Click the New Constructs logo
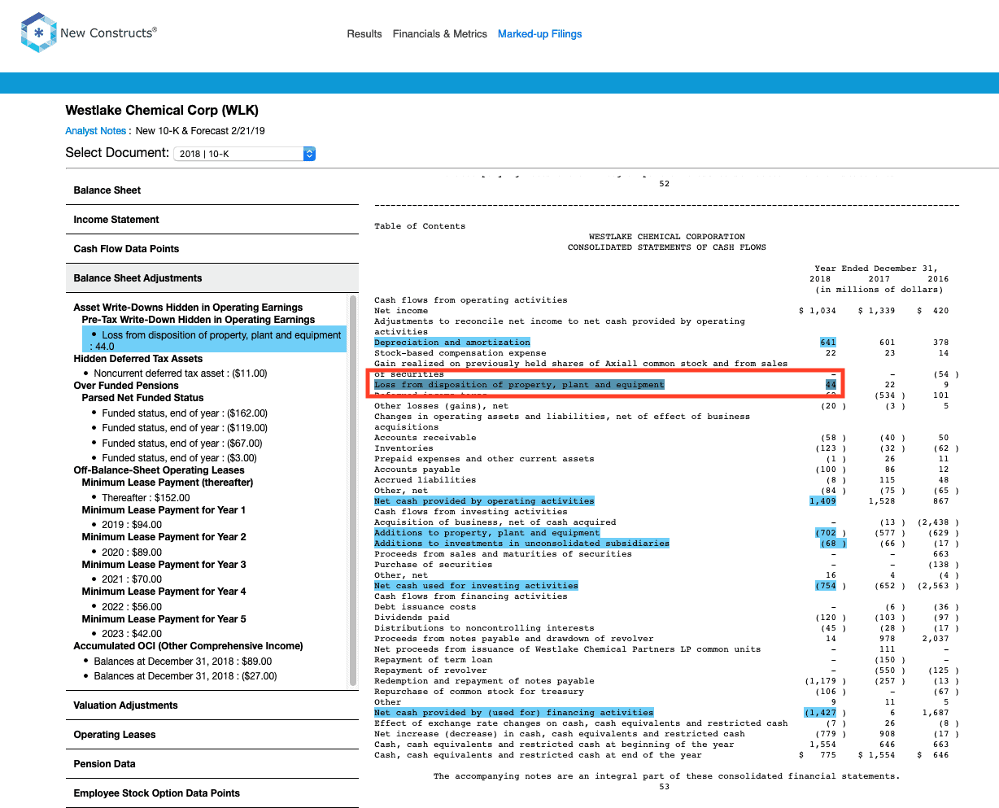 [89, 33]
